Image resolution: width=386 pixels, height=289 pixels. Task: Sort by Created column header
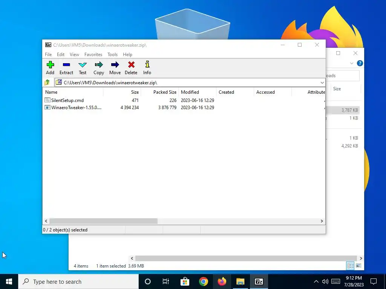coord(235,92)
